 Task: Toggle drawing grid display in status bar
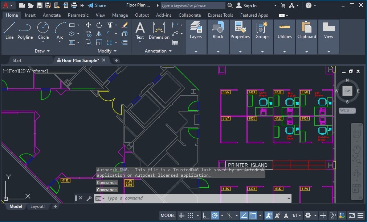click(x=182, y=215)
